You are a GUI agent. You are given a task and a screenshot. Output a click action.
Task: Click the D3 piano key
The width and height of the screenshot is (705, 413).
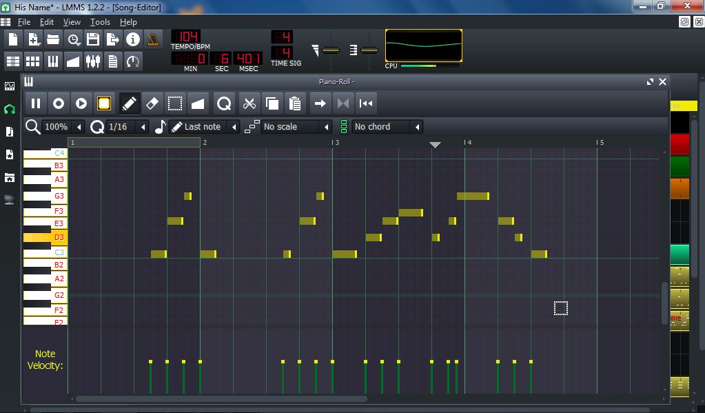(45, 238)
